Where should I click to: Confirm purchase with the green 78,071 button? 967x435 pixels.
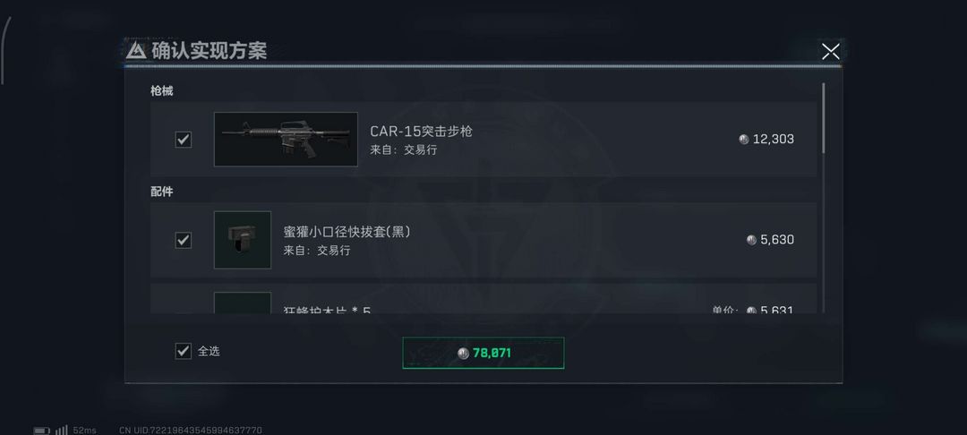(x=483, y=353)
